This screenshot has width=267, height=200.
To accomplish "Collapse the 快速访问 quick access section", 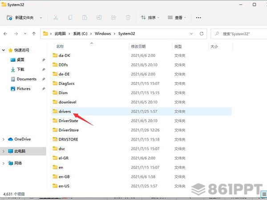I will click(4, 50).
